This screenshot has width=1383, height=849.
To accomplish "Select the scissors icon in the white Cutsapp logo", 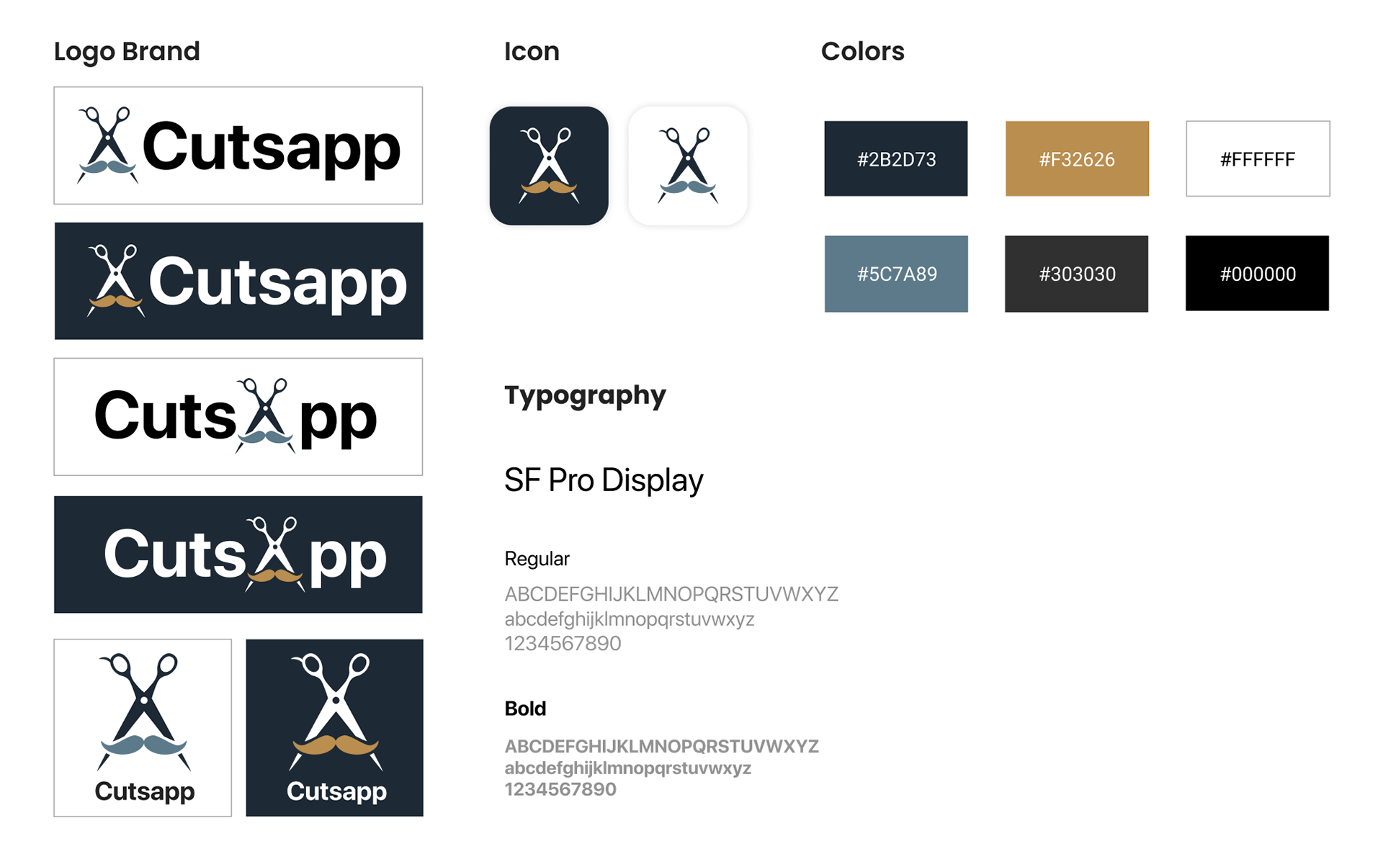I will 107,145.
